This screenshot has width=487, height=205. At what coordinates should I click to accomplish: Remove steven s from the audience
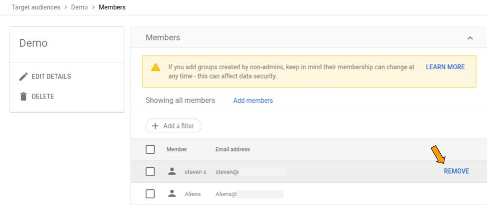[456, 171]
